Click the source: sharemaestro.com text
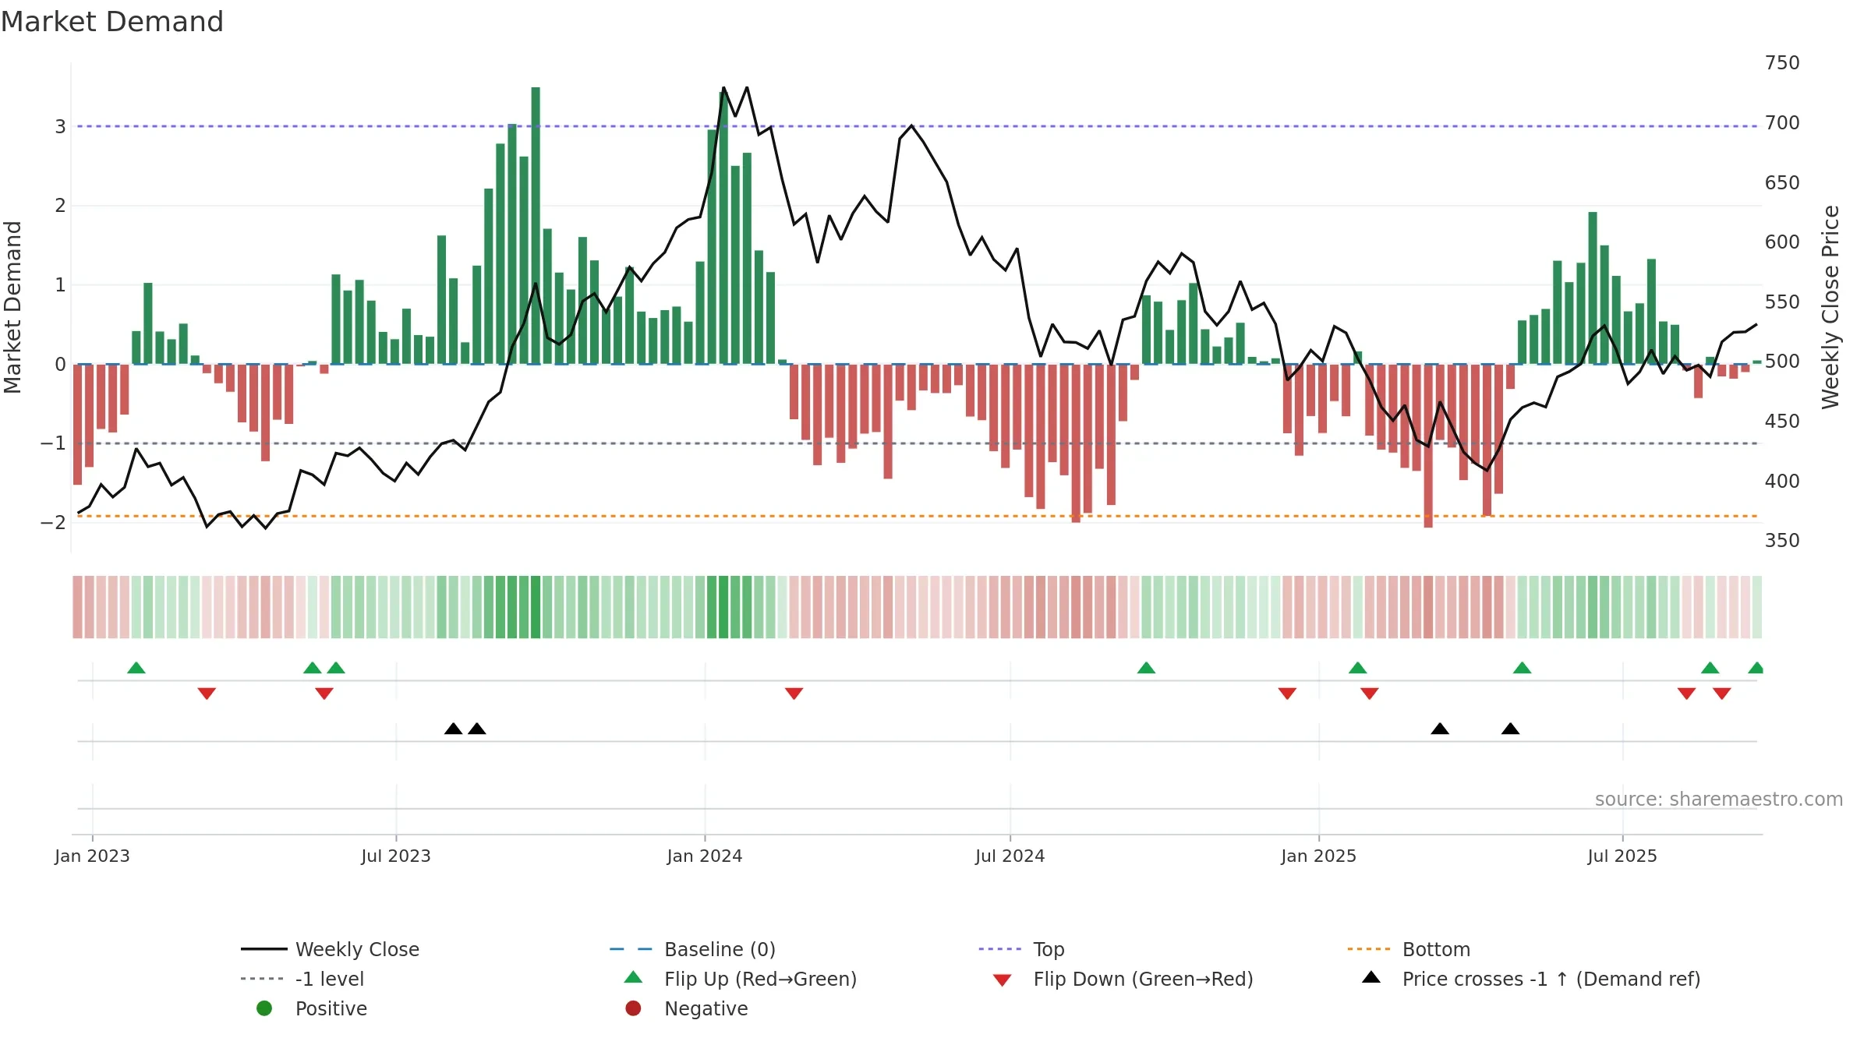 point(1719,800)
